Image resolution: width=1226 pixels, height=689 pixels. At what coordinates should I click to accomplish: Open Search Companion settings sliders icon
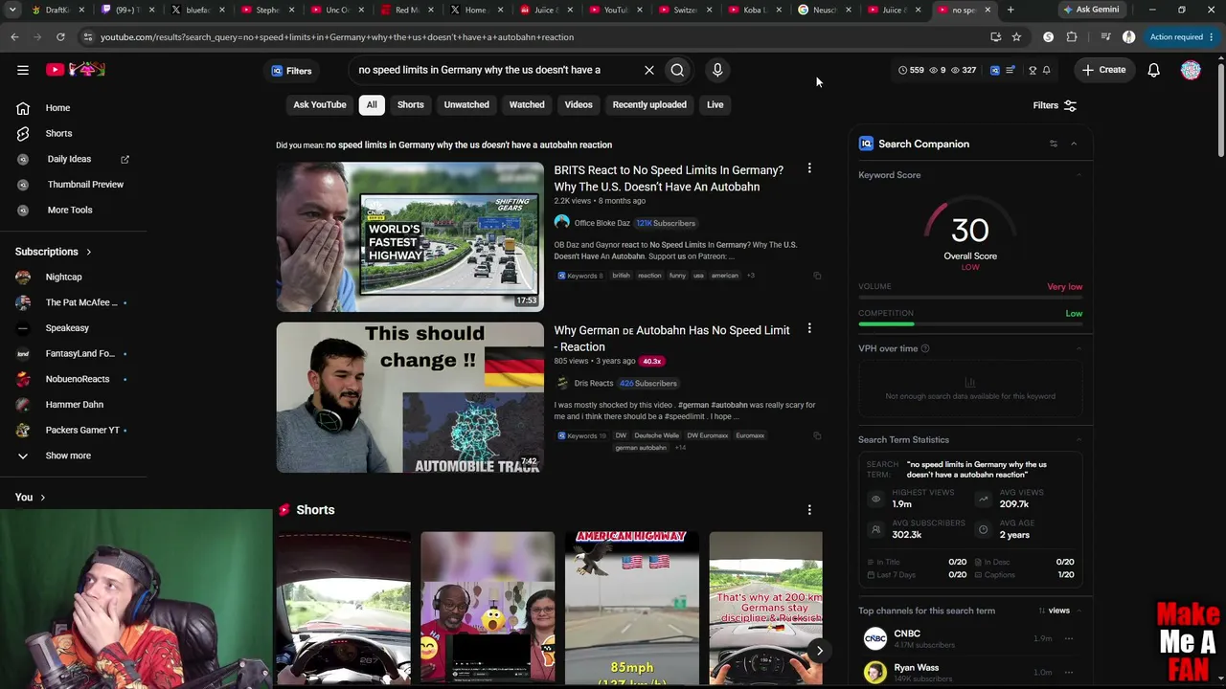pyautogui.click(x=1053, y=144)
